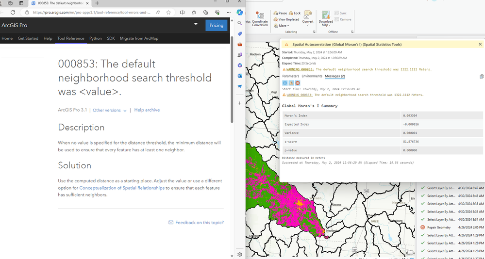Open Browser essentials heart icon
Image resolution: width=485 pixels, height=259 pixels.
pos(217,12)
